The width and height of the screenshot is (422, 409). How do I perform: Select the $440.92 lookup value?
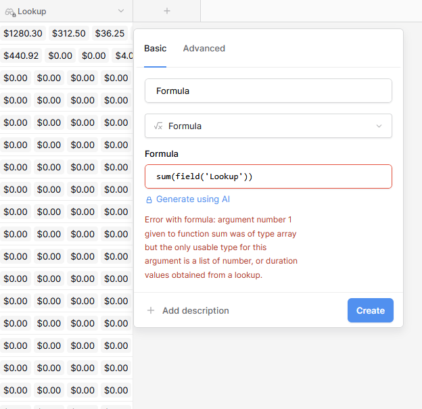tap(21, 55)
